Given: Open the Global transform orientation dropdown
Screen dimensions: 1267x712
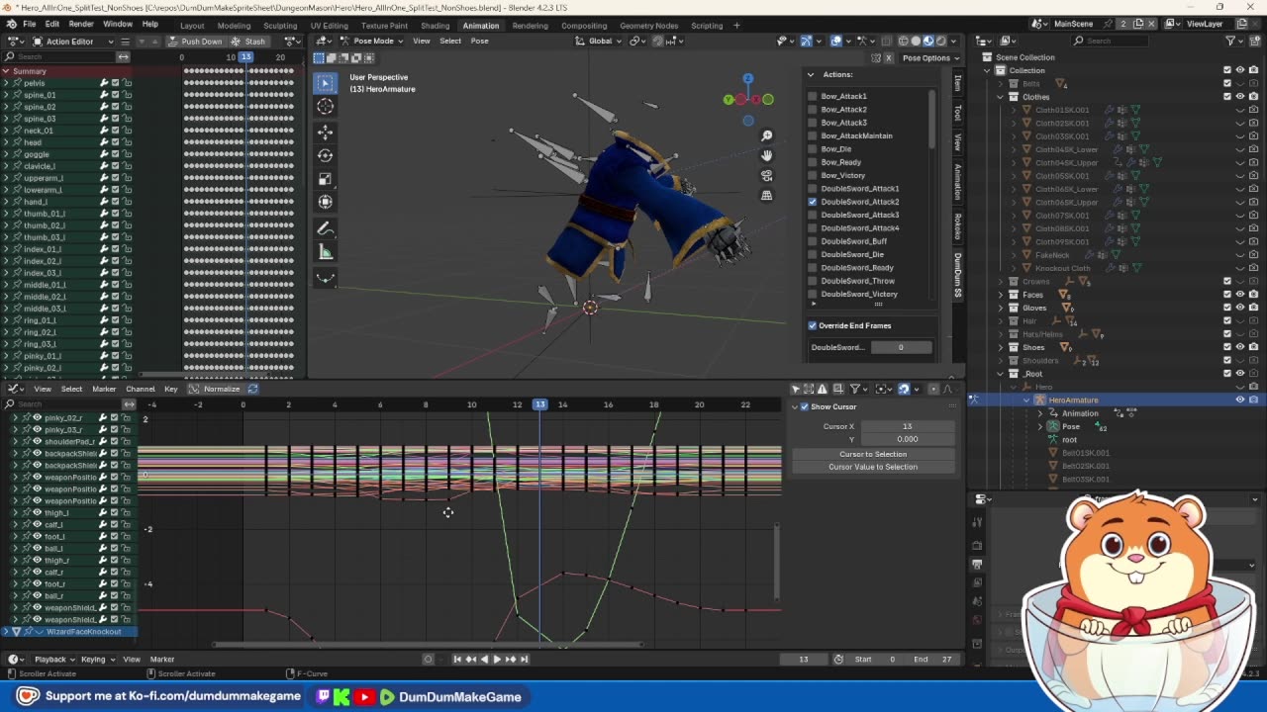Looking at the screenshot, I should click(x=600, y=41).
